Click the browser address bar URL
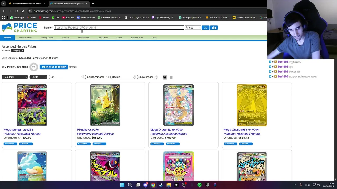This screenshot has height=189, width=337. (72, 11)
